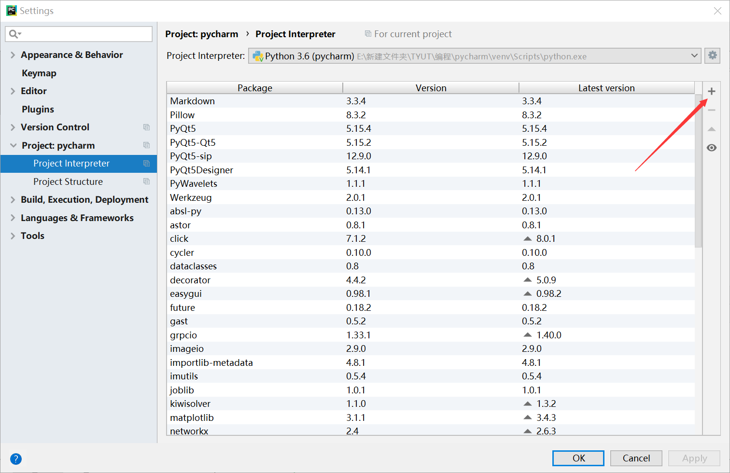
Task: Select the PyQt5-Qt5 package row
Action: click(x=431, y=142)
